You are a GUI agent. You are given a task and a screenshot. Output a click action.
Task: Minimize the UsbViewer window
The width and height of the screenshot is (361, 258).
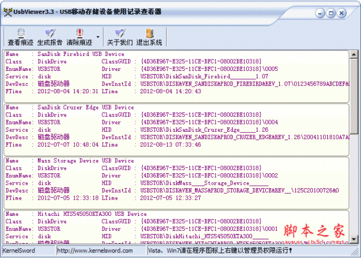tap(320, 13)
